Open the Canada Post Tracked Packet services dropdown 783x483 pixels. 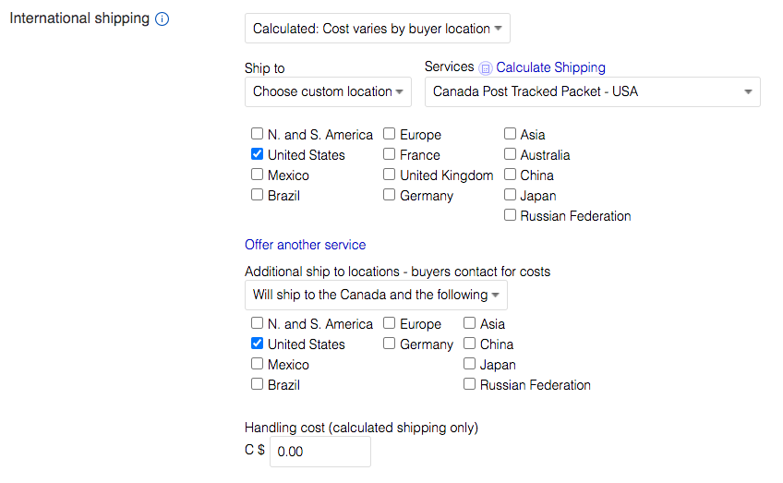[592, 91]
